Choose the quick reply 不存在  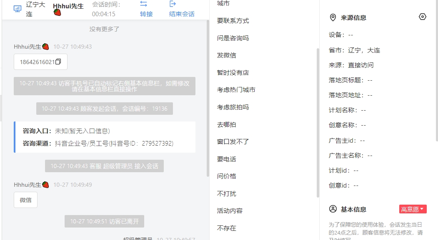pos(226,228)
